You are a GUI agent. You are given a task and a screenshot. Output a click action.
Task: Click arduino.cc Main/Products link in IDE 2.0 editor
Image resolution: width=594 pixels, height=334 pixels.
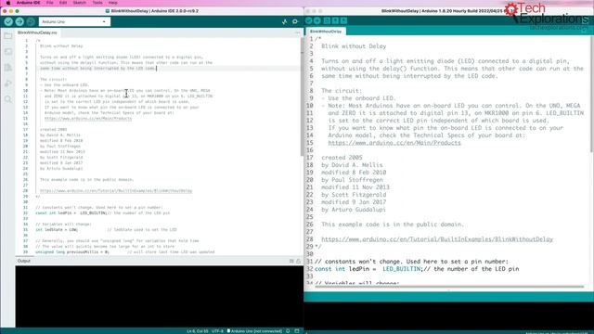[x=88, y=119]
